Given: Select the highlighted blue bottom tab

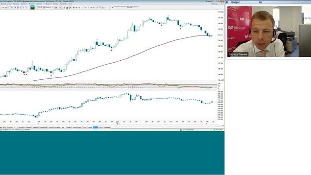Looking at the screenshot, I should [95, 127].
